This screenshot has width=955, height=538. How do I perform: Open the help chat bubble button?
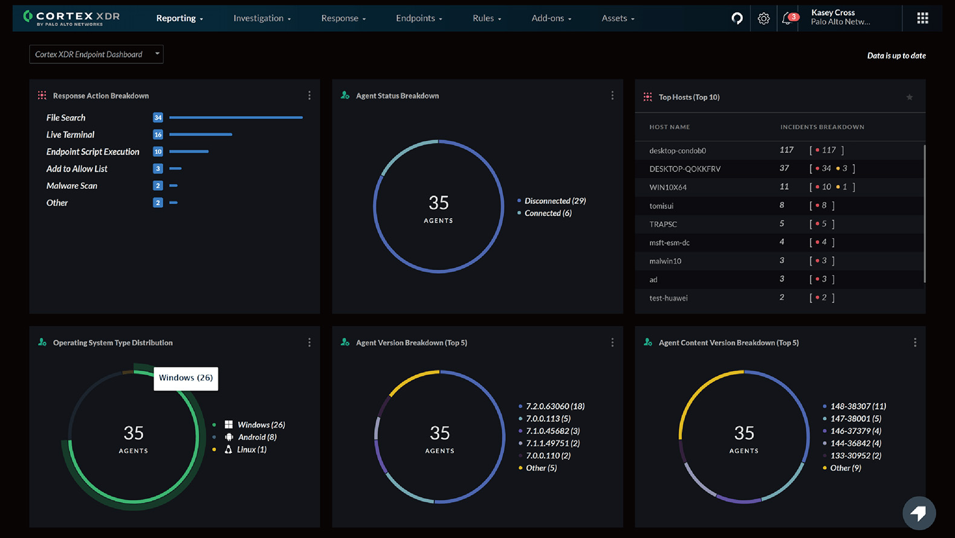919,513
